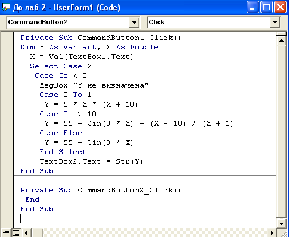The width and height of the screenshot is (289, 237).
Task: Click line 'Case Else'
Action: [61, 133]
